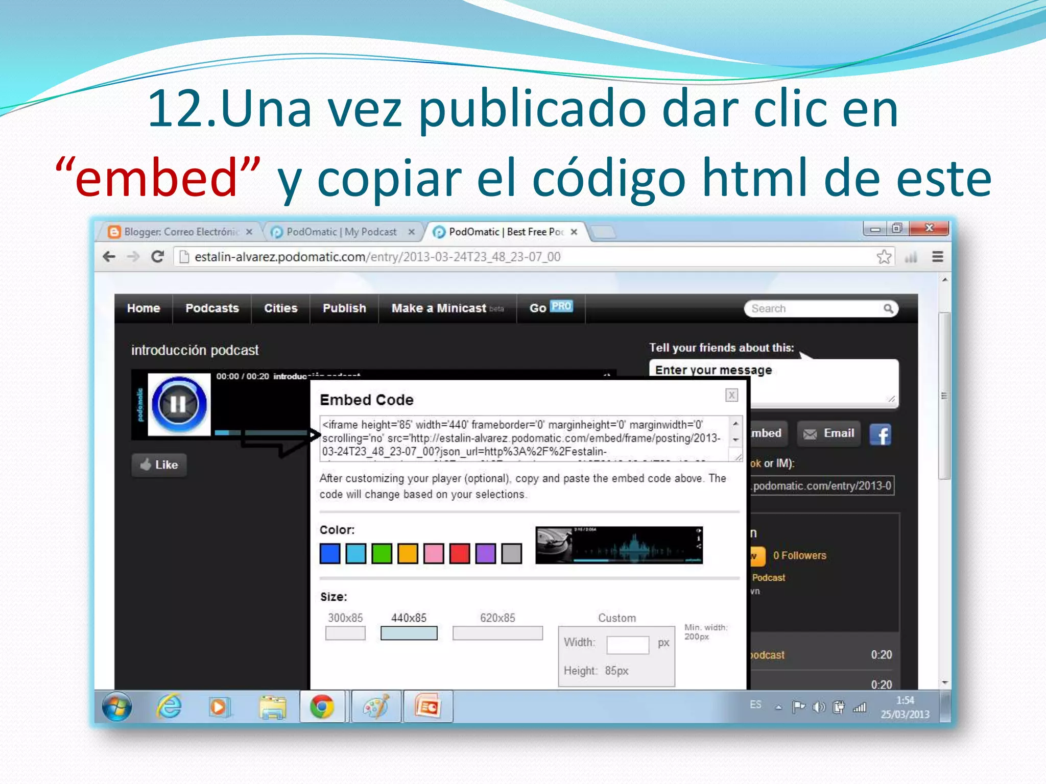Click the language ES indicator

point(755,705)
